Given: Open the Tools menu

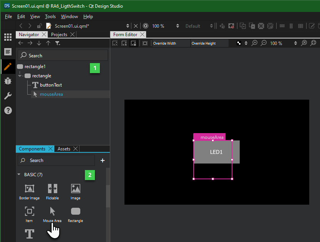Looking at the screenshot, I should point(50,17).
